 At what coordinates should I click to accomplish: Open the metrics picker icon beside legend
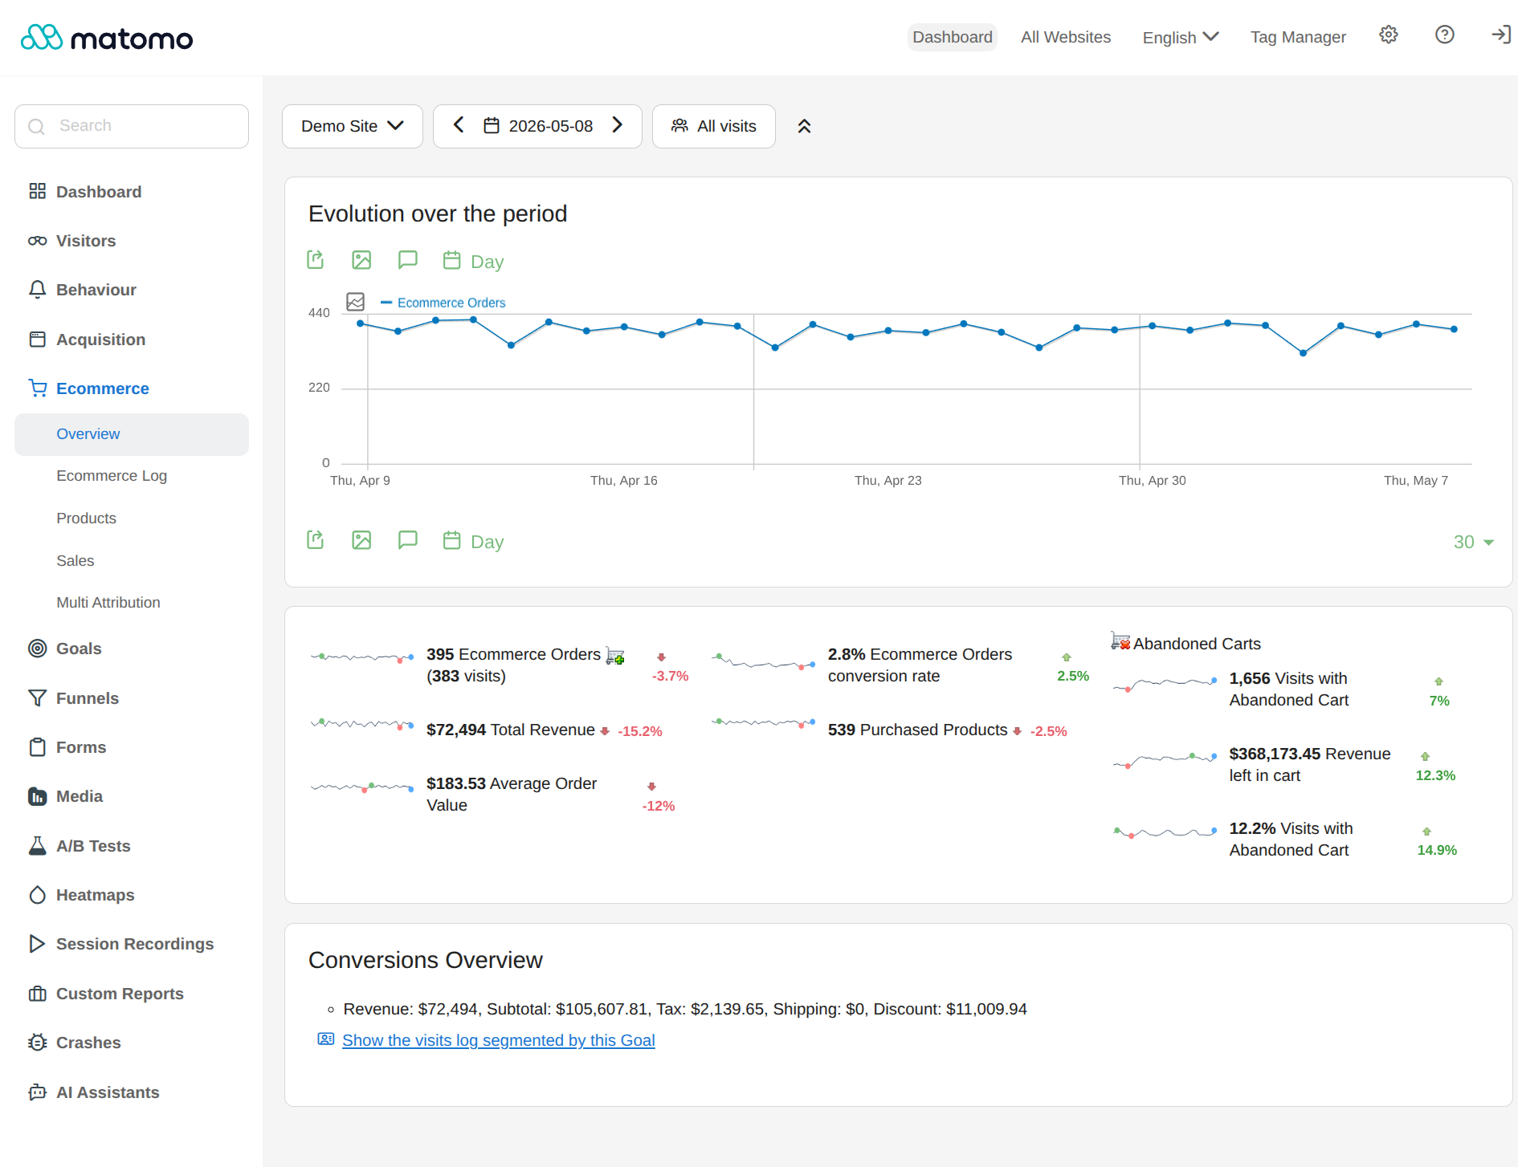tap(355, 302)
